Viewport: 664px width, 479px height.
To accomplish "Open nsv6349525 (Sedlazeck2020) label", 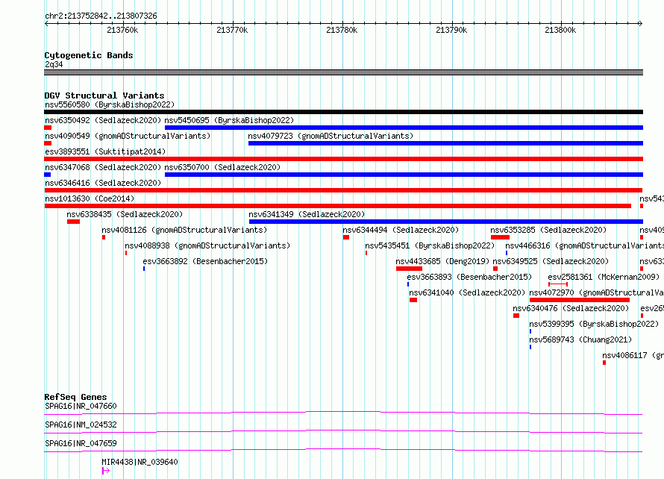I will [551, 261].
